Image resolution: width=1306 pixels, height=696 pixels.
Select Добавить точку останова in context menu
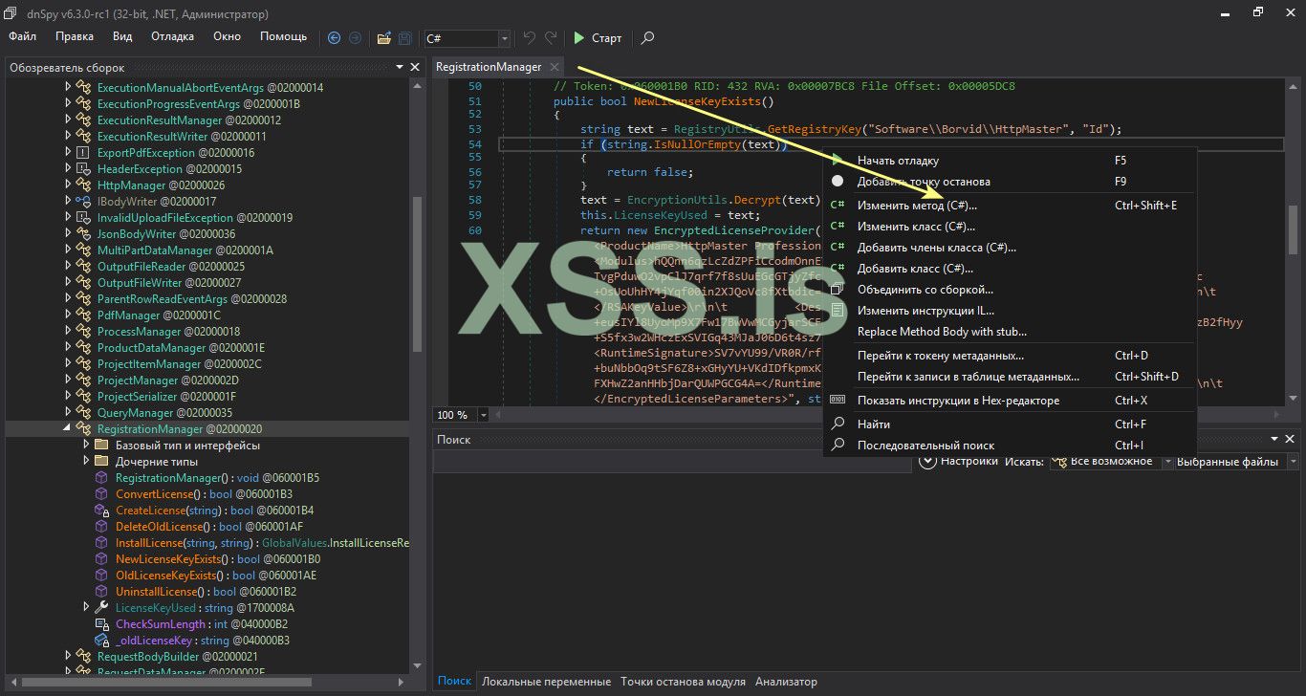click(x=923, y=182)
